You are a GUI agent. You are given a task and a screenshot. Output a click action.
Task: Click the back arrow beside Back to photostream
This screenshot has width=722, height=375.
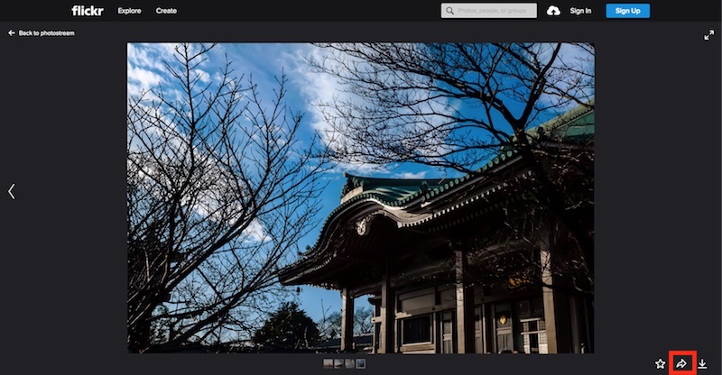tap(12, 33)
